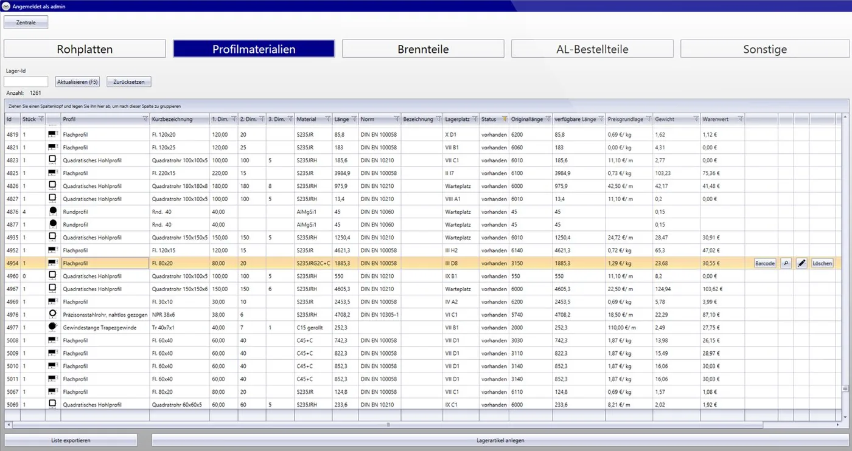Click Aktualisieren (F5) button
Image resolution: width=852 pixels, height=451 pixels.
[x=77, y=81]
